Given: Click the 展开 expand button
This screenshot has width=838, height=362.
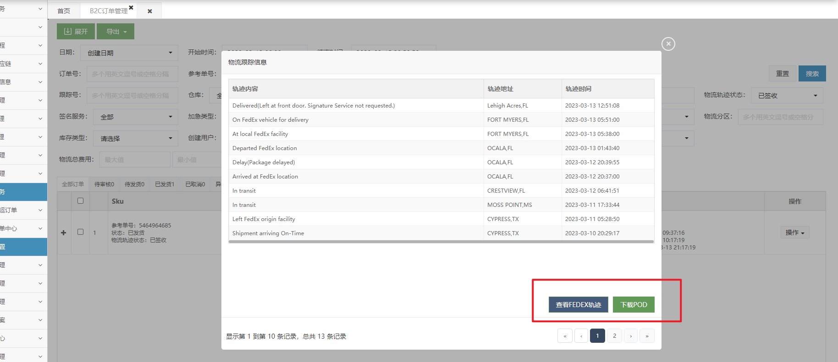Looking at the screenshot, I should [76, 31].
